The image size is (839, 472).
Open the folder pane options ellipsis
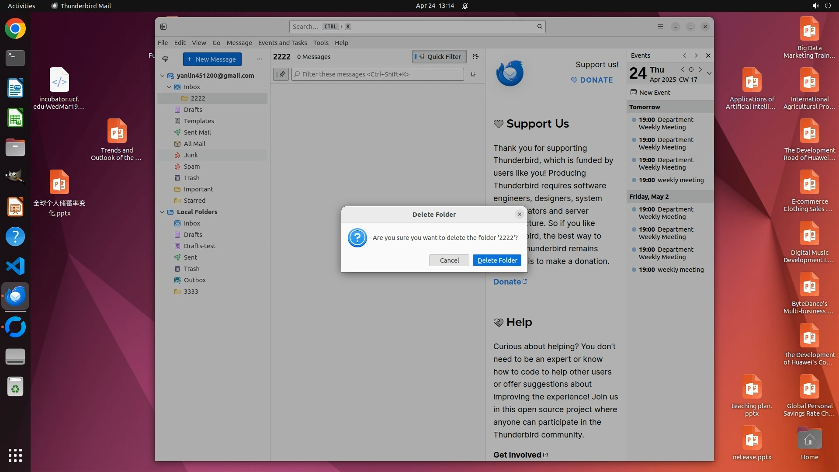click(259, 59)
